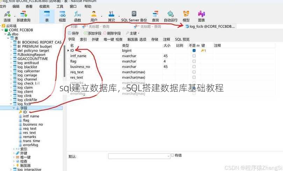Collapse the 表 tables node
This screenshot has height=171, width=283.
pyautogui.click(x=8, y=38)
